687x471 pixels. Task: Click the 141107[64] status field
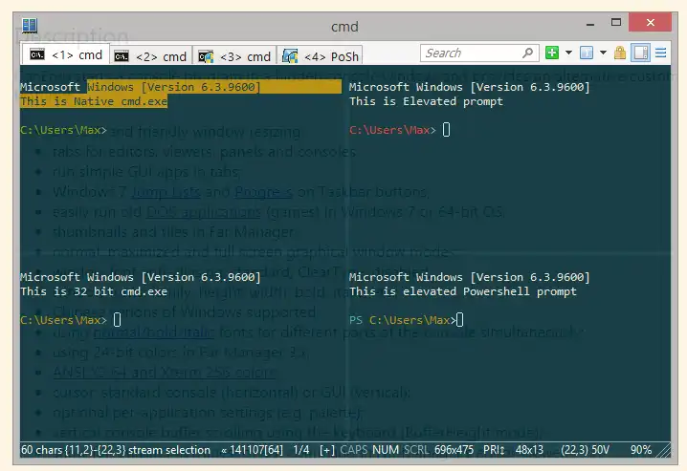point(253,450)
